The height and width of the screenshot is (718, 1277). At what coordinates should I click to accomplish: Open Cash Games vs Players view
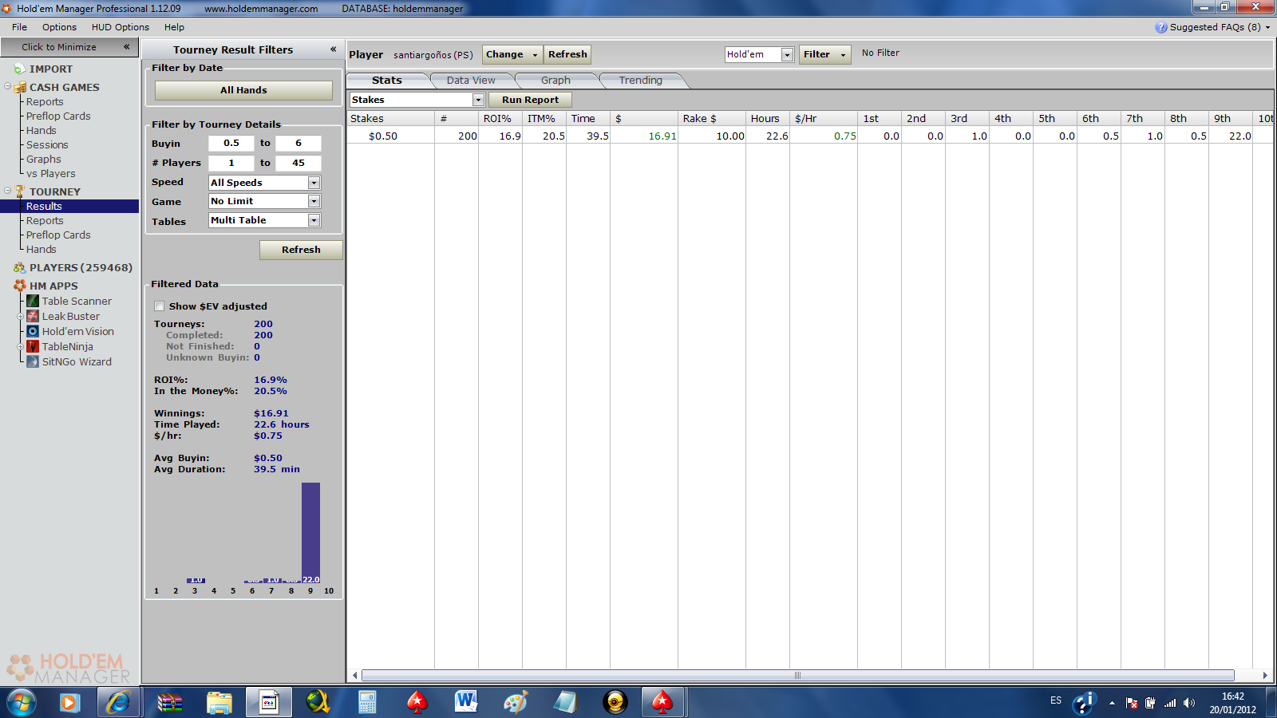click(51, 174)
